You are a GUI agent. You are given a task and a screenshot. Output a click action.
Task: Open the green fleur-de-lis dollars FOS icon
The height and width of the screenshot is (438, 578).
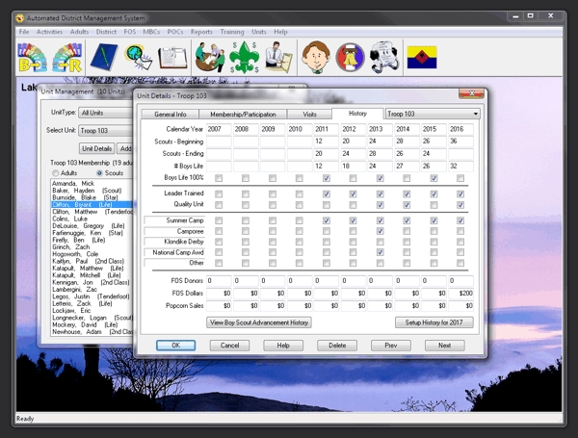(x=244, y=58)
